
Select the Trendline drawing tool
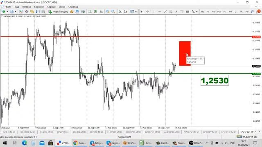[x=165, y=11]
